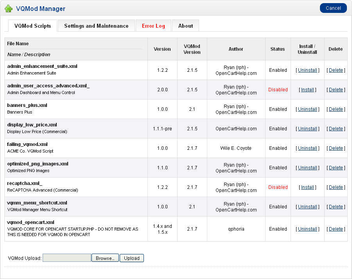
Task: Uninstall vqmm_menu_shortcut.xml
Action: coord(307,206)
